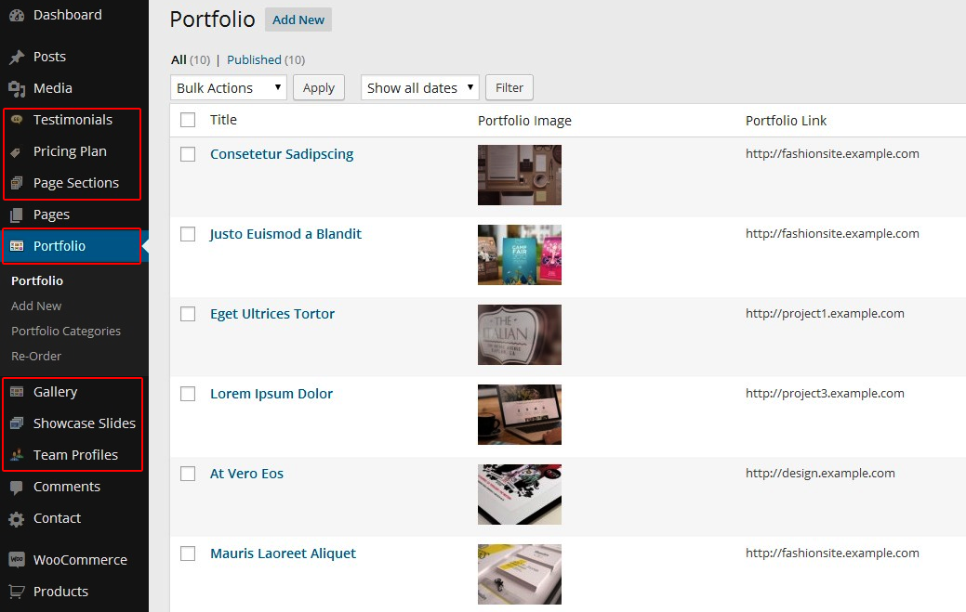Open Media via its sidebar icon

tap(17, 89)
